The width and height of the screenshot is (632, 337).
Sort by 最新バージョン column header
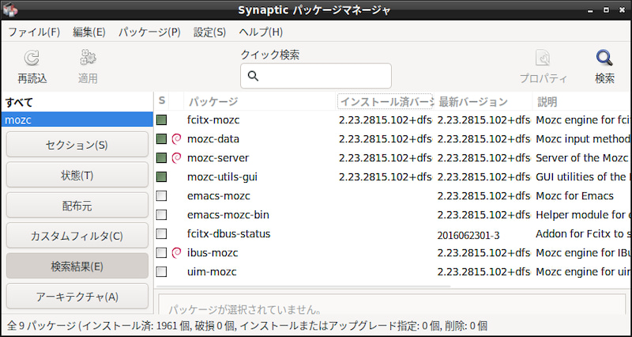tap(483, 101)
